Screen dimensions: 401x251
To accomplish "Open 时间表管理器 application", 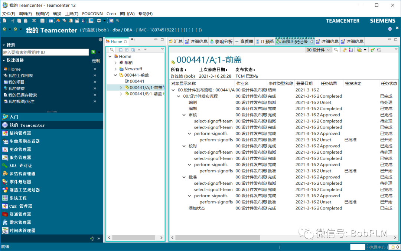I will tap(52, 231).
